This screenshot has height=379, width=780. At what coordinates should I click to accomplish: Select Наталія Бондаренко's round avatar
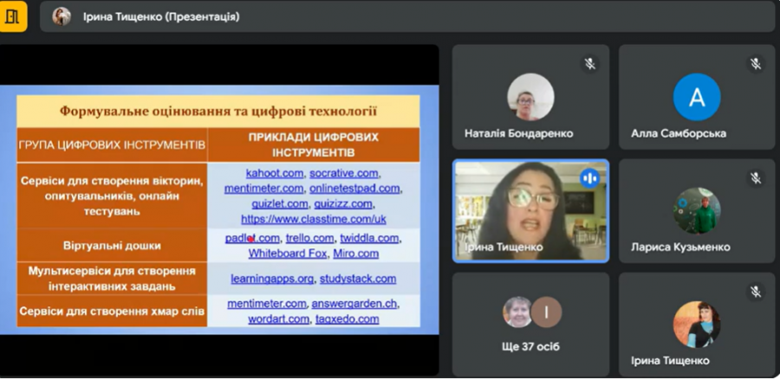530,97
